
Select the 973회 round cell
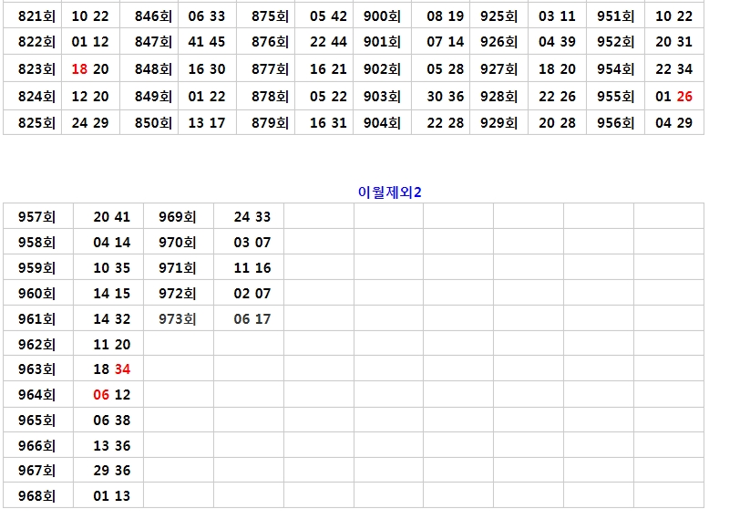[177, 318]
